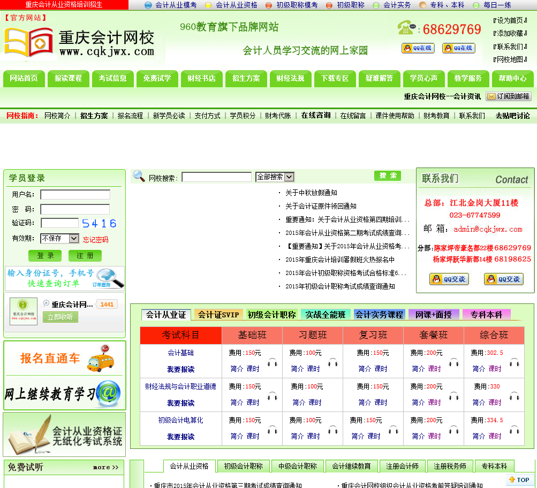
Task: Click the 订阅到邮箱 envelope button
Action: click(509, 96)
